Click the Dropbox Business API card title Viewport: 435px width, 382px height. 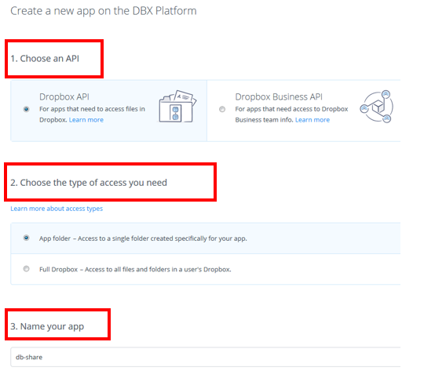pos(279,96)
